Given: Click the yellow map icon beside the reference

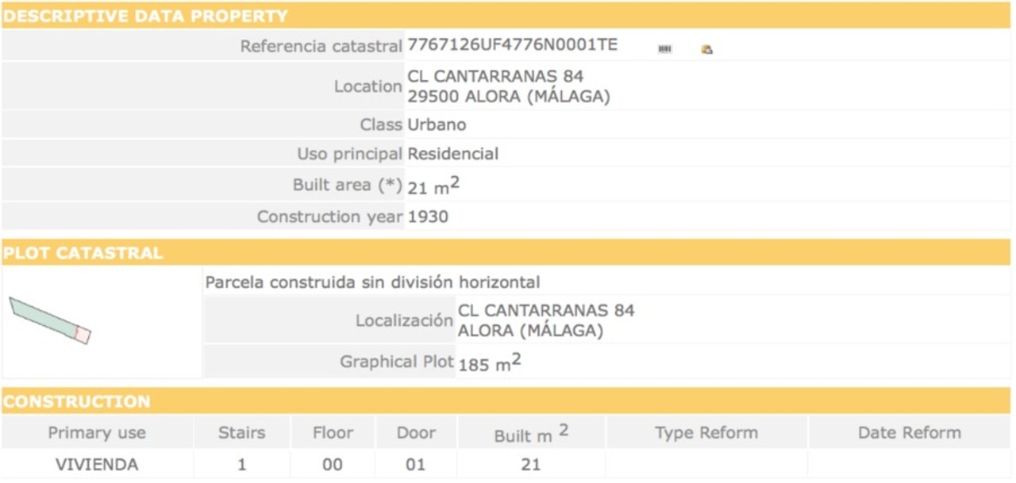Looking at the screenshot, I should (706, 49).
